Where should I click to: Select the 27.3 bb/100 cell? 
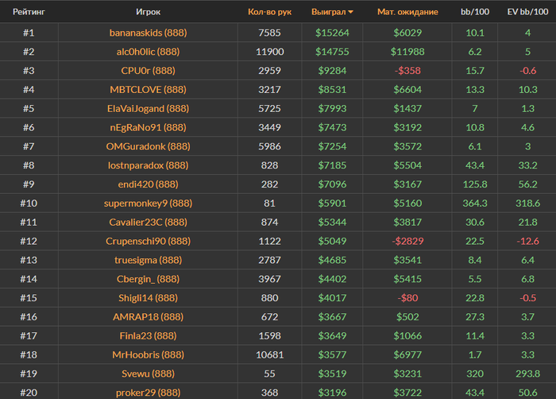click(x=475, y=316)
